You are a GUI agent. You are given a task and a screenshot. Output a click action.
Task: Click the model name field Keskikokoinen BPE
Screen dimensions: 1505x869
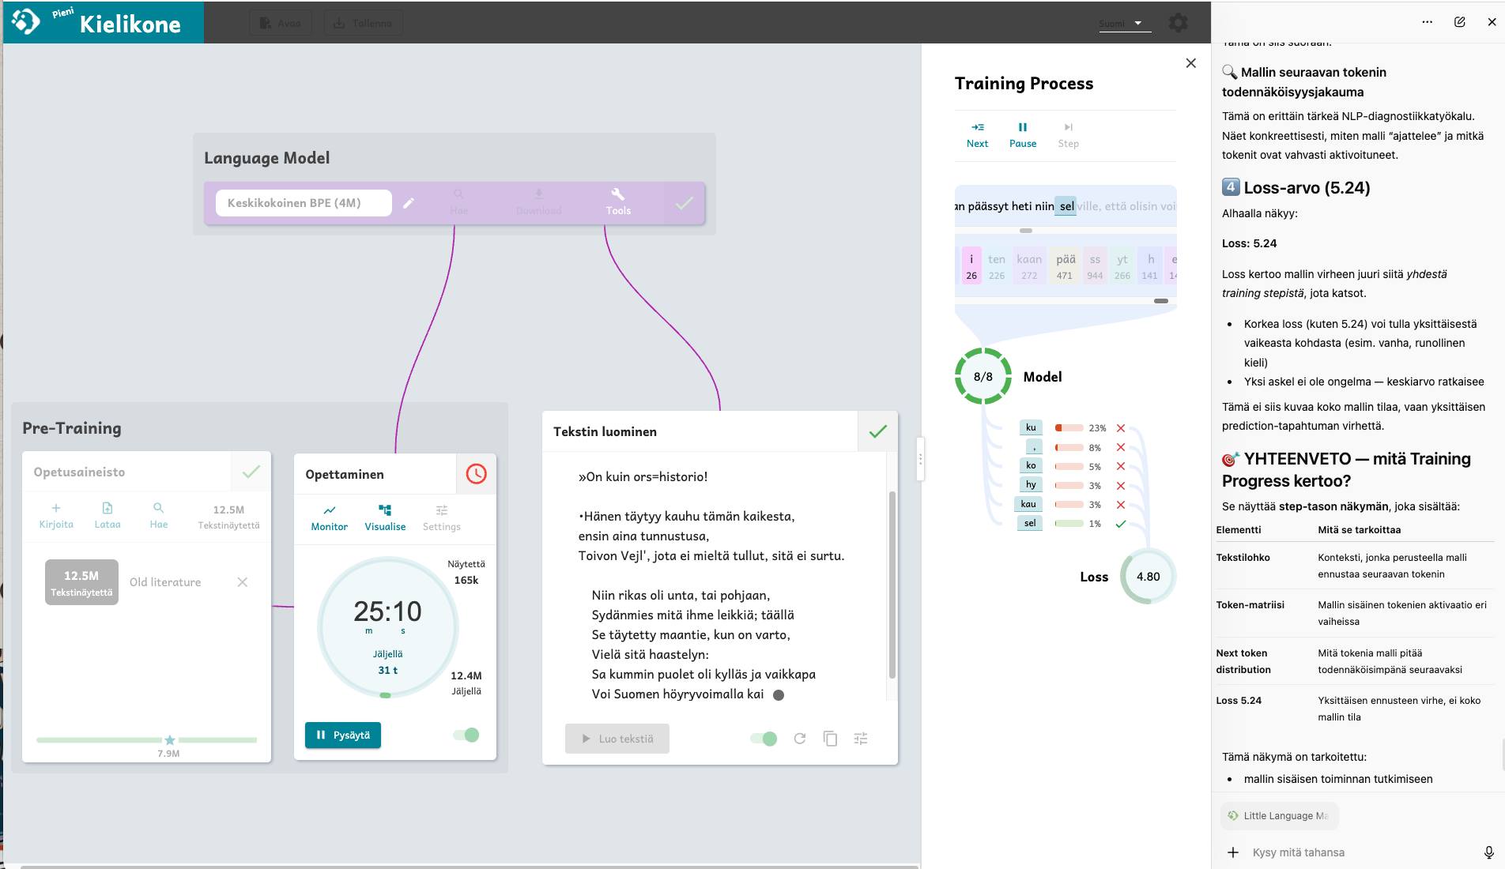tap(304, 203)
